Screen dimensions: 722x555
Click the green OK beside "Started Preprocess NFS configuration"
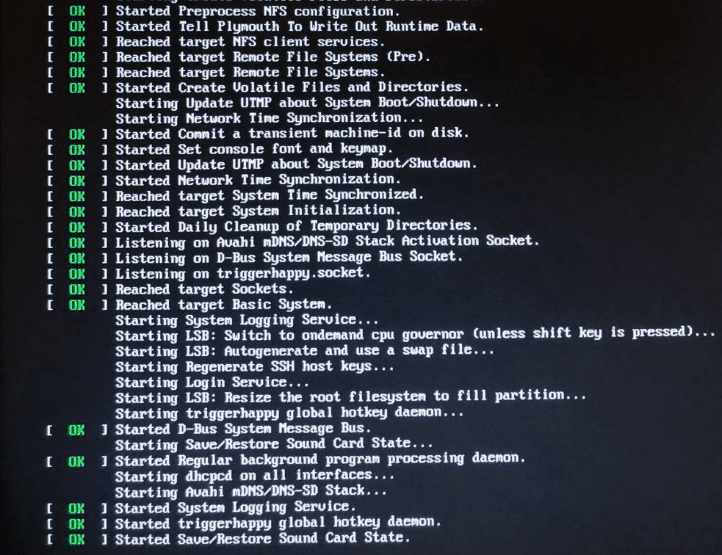(77, 10)
